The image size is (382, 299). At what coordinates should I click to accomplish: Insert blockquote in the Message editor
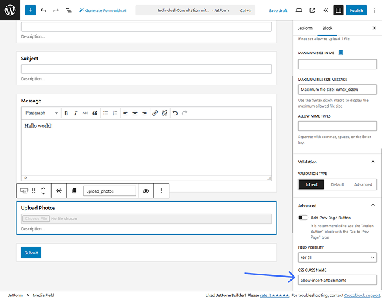pyautogui.click(x=95, y=113)
